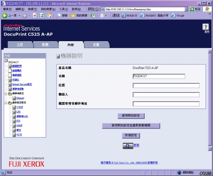The width and height of the screenshot is (213, 176).
Task: Click the page scrollbar down arrow
Action: pyautogui.click(x=210, y=149)
